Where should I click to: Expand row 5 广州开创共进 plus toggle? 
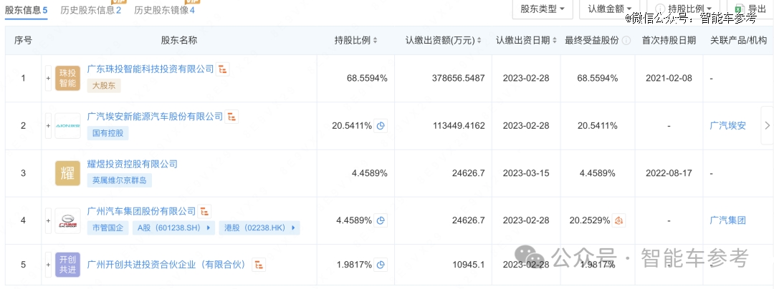[x=49, y=265]
